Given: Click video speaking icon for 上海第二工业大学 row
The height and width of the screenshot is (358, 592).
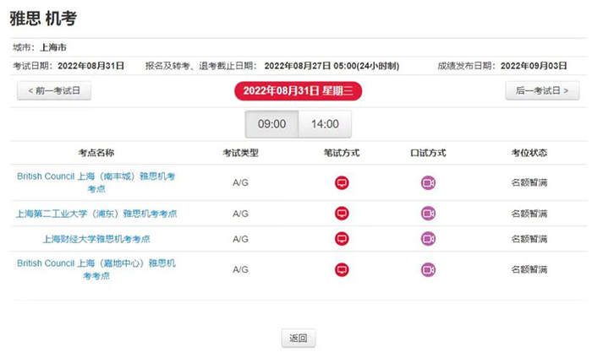Looking at the screenshot, I should tap(429, 214).
